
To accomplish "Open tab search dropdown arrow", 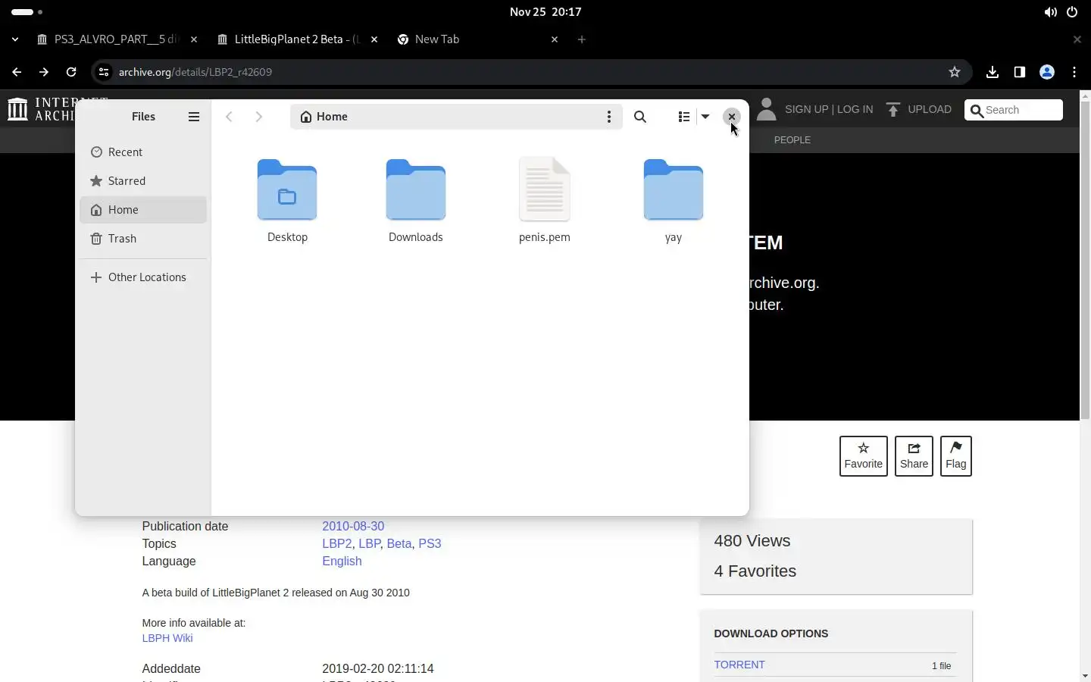I will tap(15, 39).
